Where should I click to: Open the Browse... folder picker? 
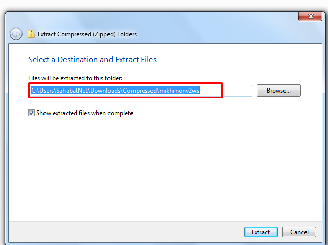click(278, 91)
